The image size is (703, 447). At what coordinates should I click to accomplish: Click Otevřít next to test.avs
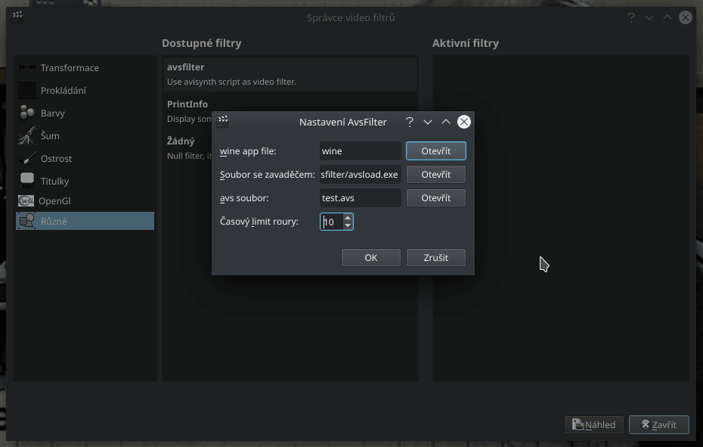click(x=435, y=197)
